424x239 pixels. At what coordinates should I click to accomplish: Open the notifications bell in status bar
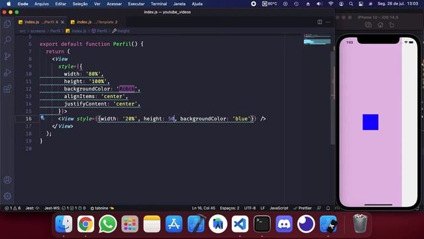click(x=328, y=208)
